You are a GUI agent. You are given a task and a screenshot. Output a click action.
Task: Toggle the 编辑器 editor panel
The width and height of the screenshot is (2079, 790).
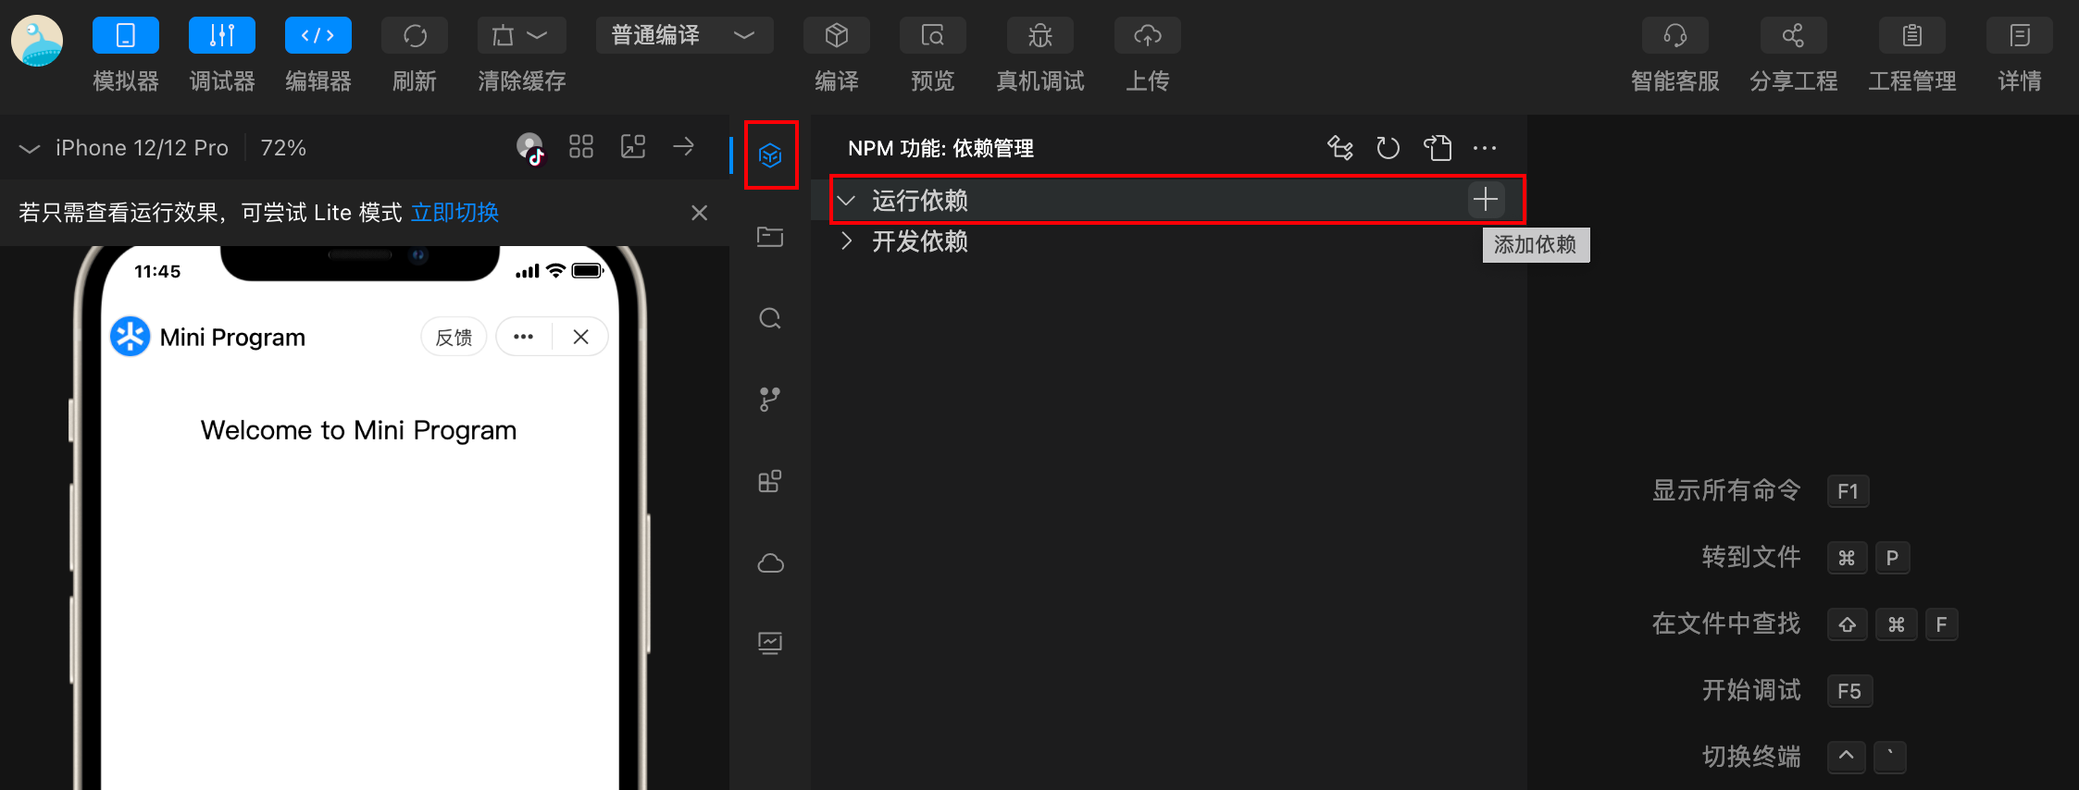(318, 36)
